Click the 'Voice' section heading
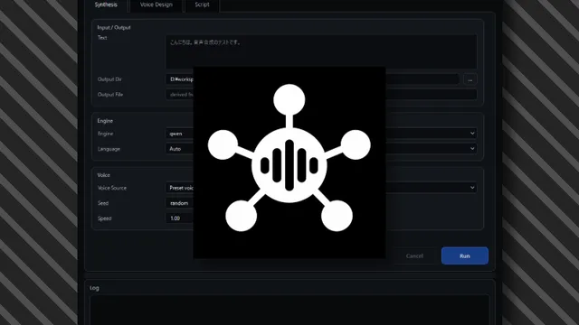579x325 pixels. [x=103, y=175]
